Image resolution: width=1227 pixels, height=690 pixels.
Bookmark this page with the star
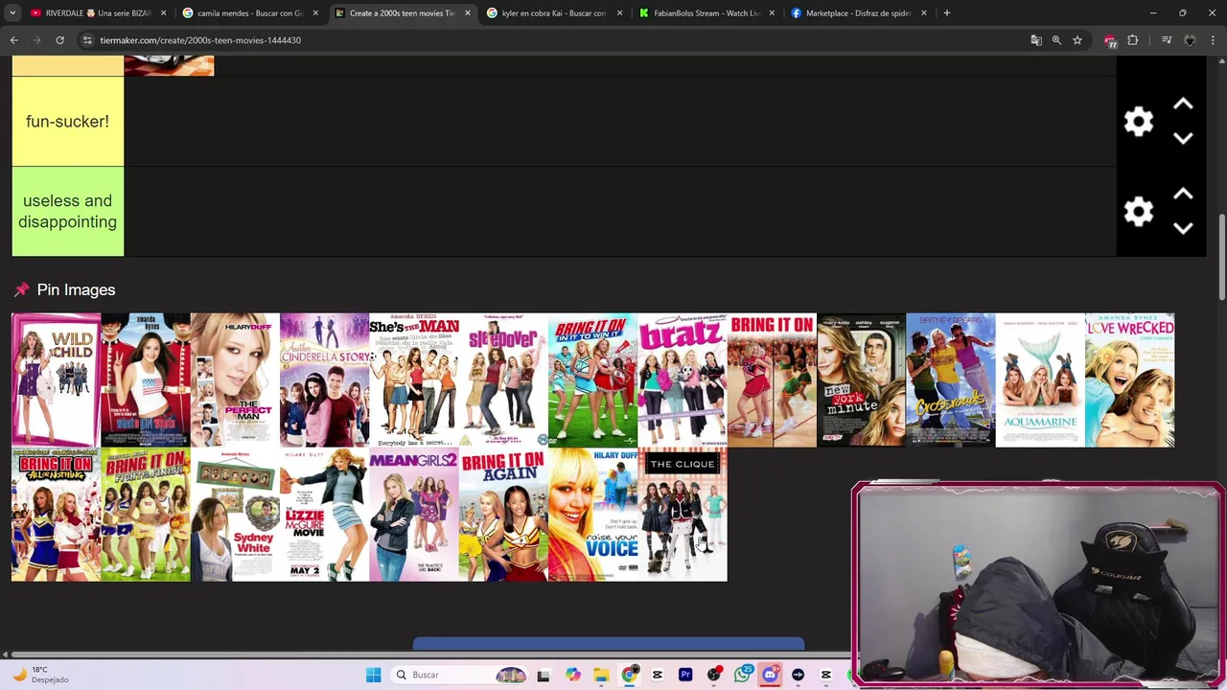[1077, 40]
